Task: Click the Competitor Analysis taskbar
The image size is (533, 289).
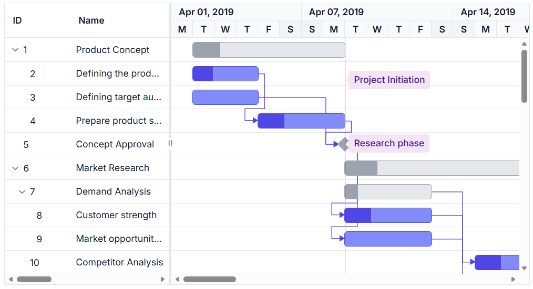Action: (497, 263)
